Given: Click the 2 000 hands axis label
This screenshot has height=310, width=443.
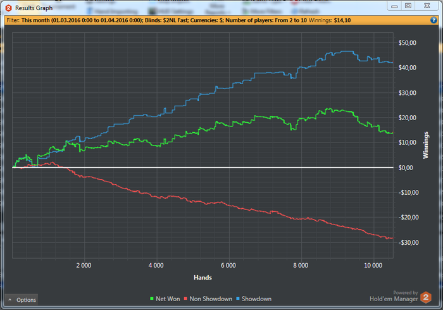Looking at the screenshot, I should click(84, 265).
